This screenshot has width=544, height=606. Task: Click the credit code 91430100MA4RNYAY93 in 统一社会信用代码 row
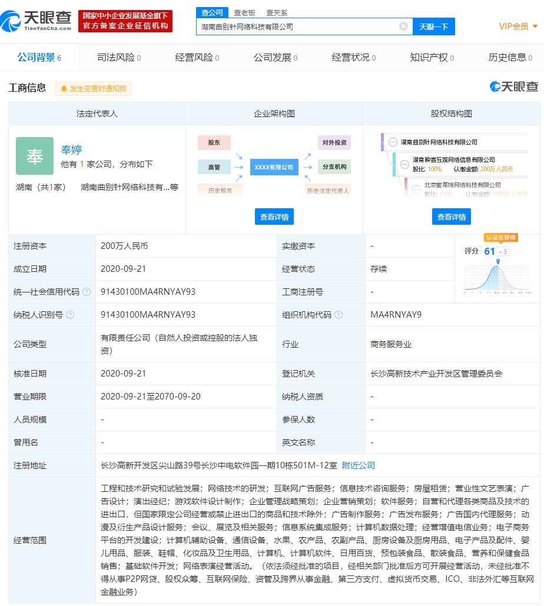pyautogui.click(x=148, y=292)
